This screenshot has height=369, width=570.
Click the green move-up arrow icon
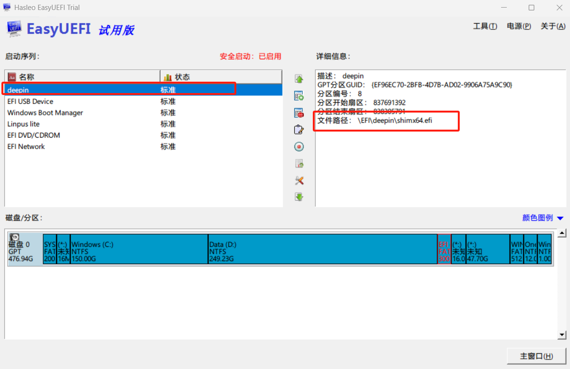coord(299,79)
